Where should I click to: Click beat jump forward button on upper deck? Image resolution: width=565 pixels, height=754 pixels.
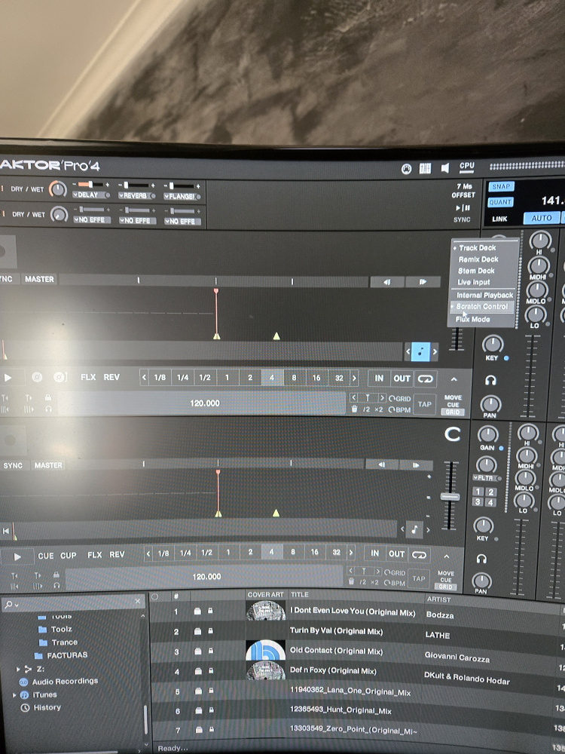click(x=423, y=282)
